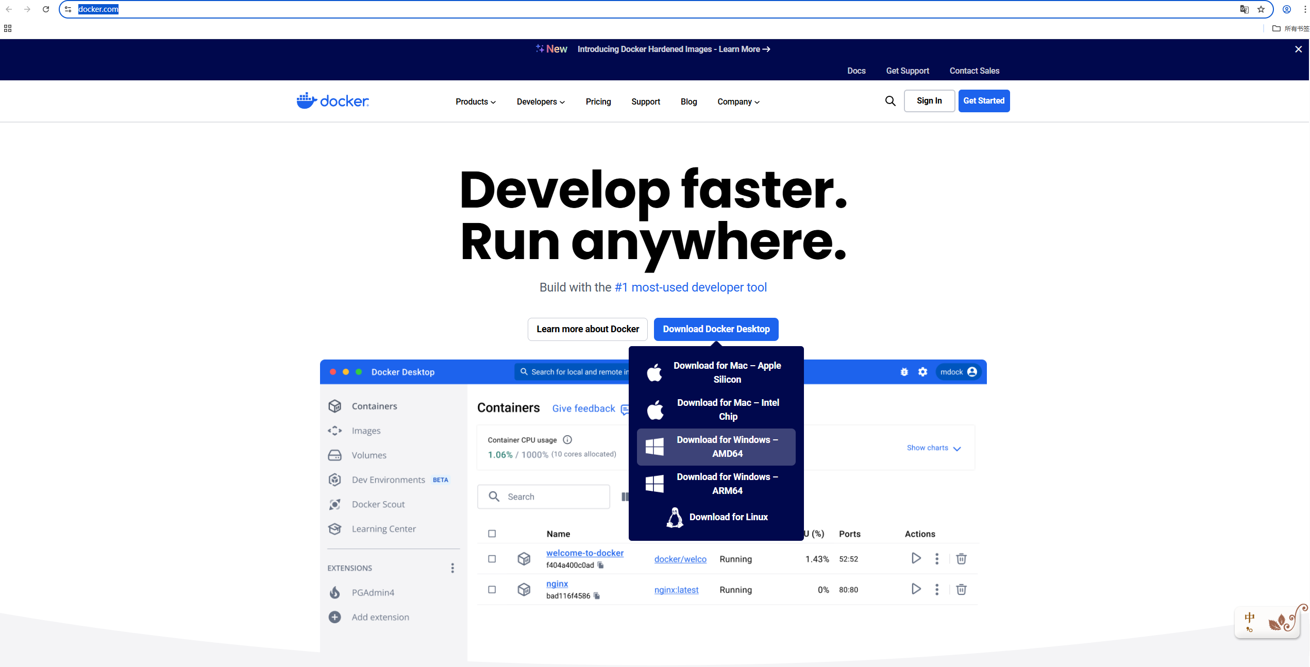Follow the #1 most-used developer tool link
This screenshot has width=1310, height=667.
click(x=691, y=287)
